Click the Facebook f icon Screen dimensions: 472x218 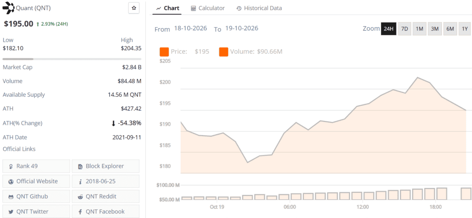(80, 212)
